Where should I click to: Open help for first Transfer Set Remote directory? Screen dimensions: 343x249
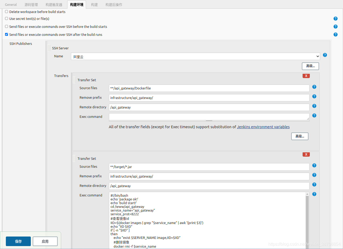tap(314, 106)
